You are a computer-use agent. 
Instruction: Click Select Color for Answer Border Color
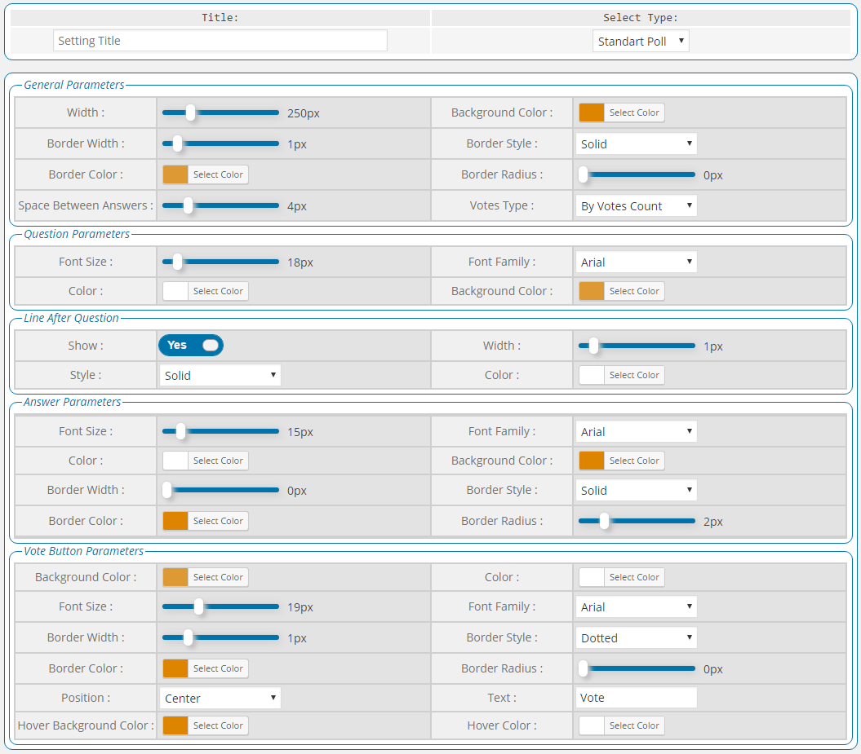pyautogui.click(x=218, y=521)
